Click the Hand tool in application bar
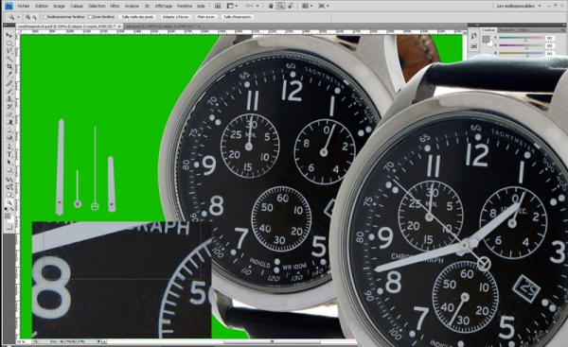The height and width of the screenshot is (347, 568). pyautogui.click(x=271, y=6)
